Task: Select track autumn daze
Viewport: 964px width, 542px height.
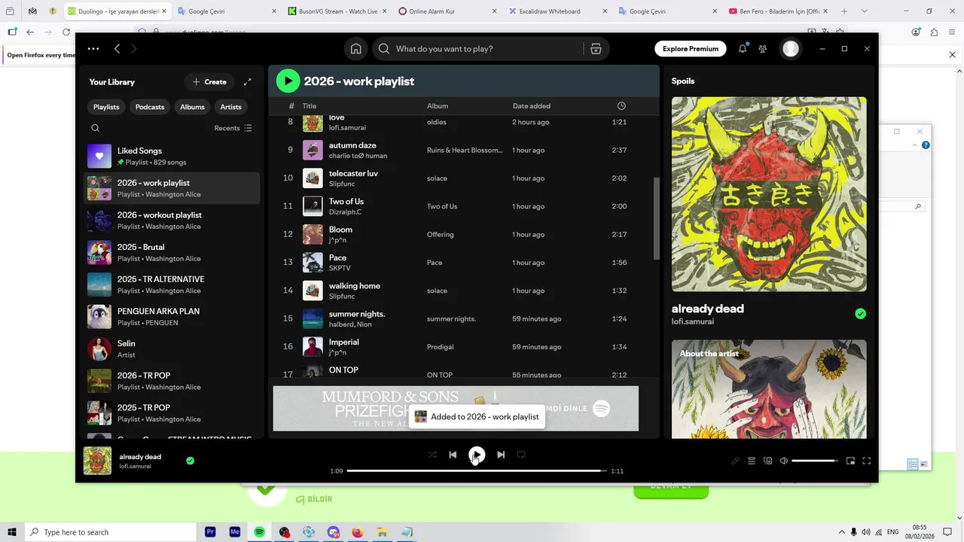Action: click(352, 145)
